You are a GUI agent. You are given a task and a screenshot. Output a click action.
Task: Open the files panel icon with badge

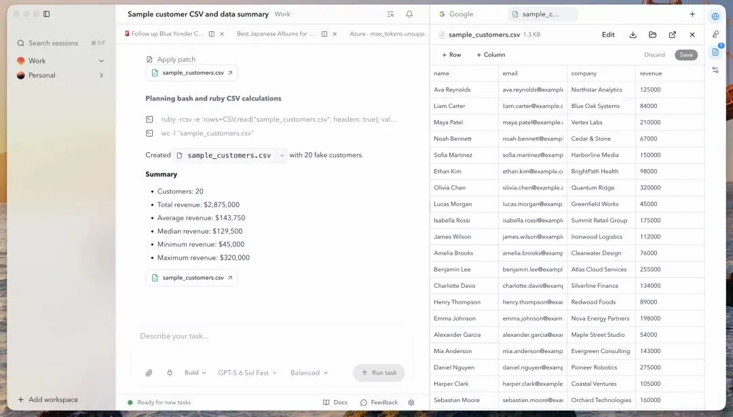tap(715, 52)
